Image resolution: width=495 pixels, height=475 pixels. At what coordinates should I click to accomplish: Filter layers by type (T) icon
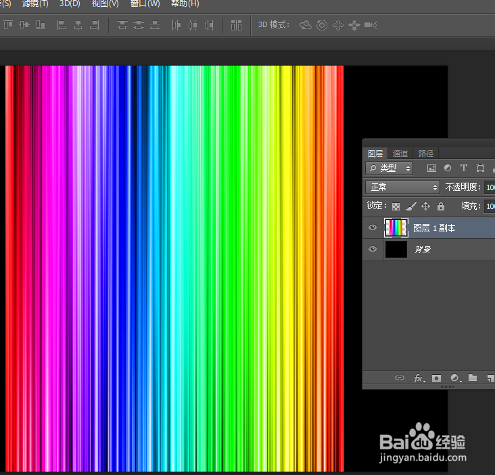(x=464, y=168)
